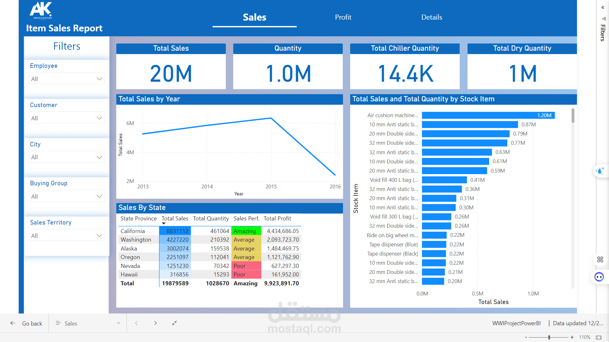The height and width of the screenshot is (342, 609).
Task: Click the AK company logo
Action: [41, 10]
